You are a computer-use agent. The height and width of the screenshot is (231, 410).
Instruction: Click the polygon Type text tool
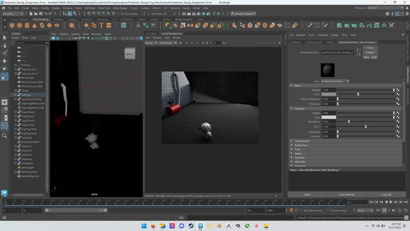click(101, 25)
